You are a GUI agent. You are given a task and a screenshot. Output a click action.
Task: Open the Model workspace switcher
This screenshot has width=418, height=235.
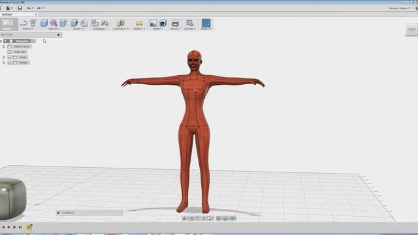[x=8, y=24]
